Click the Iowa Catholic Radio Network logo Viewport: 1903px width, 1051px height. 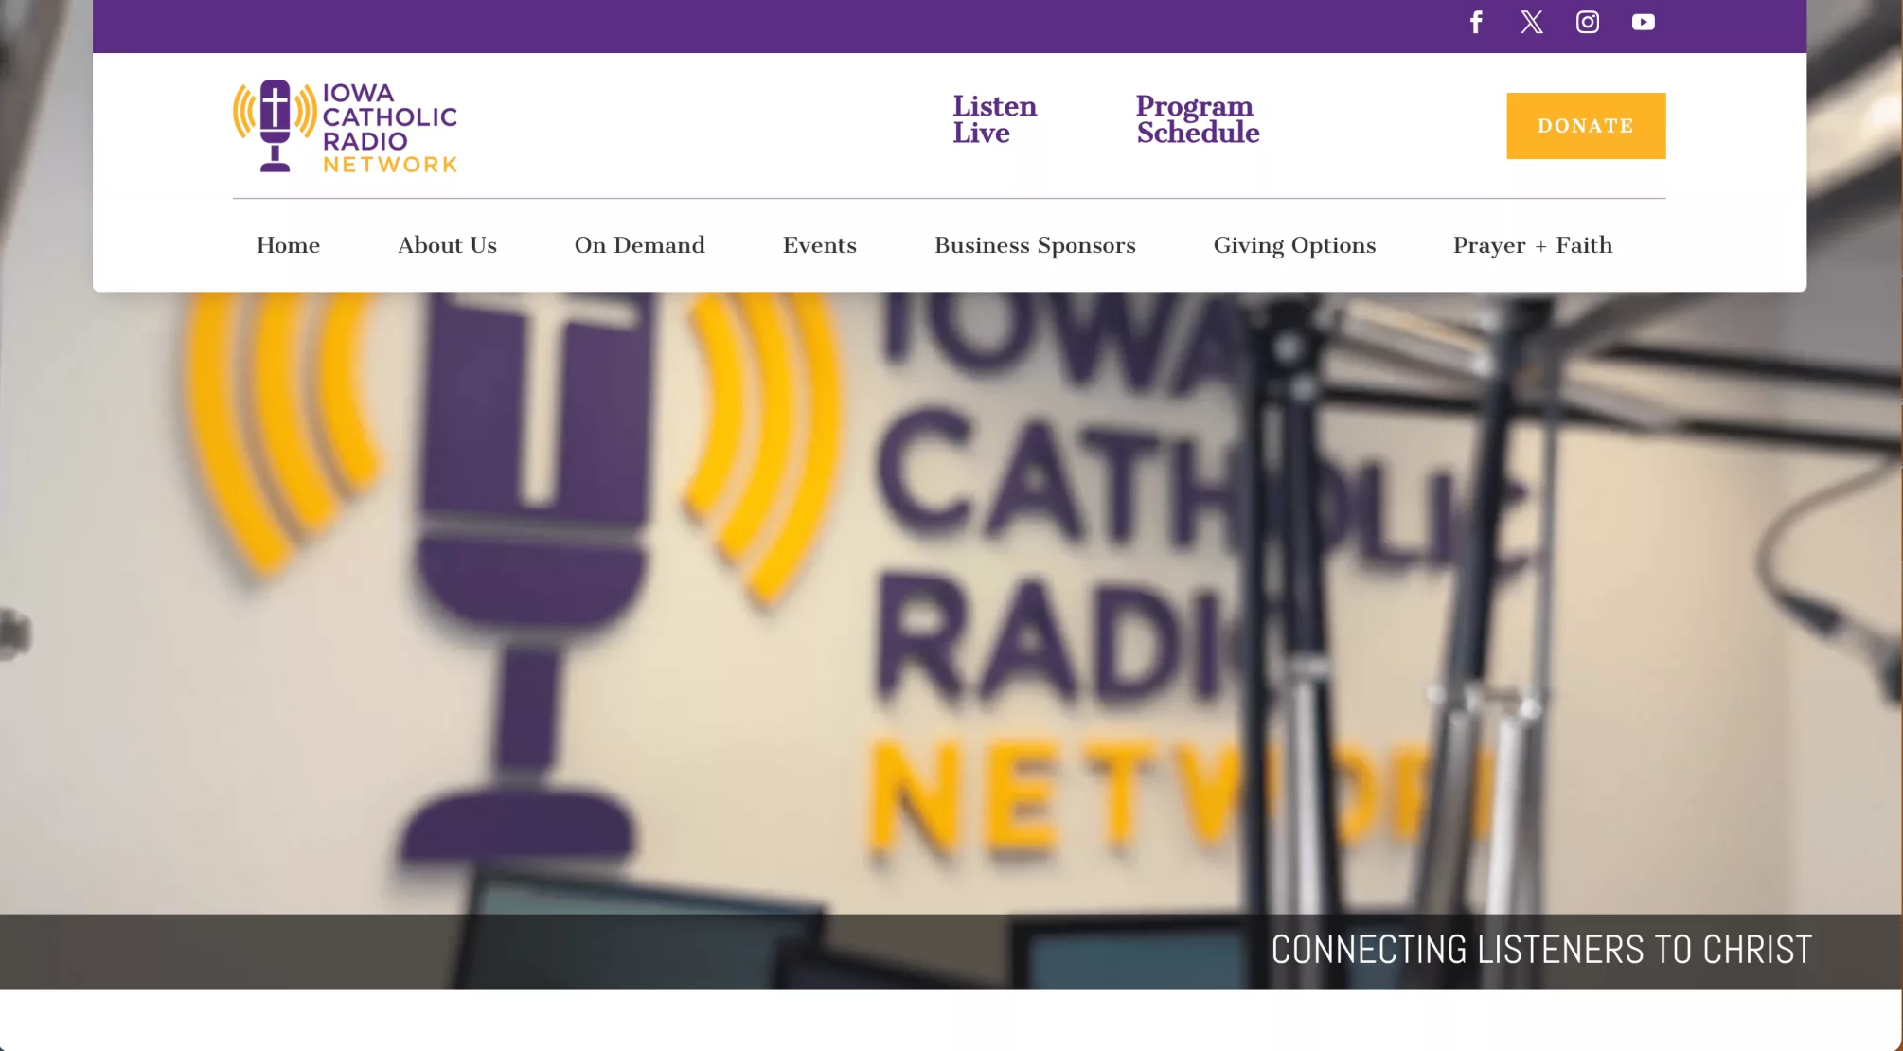346,126
